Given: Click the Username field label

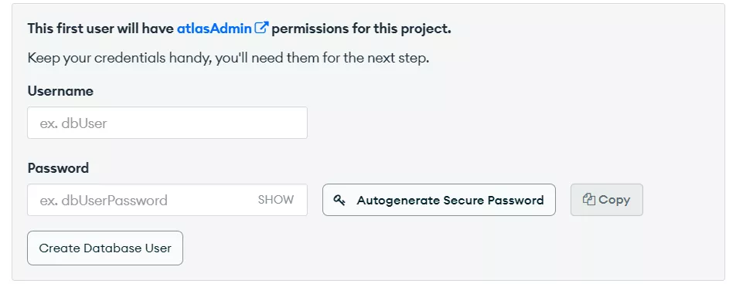Looking at the screenshot, I should 60,91.
